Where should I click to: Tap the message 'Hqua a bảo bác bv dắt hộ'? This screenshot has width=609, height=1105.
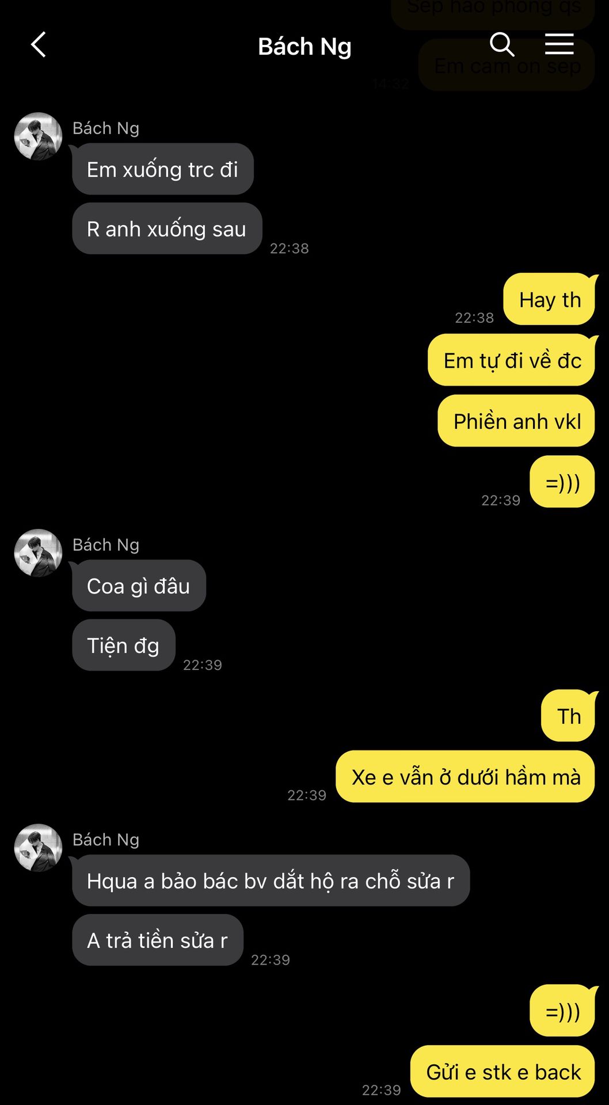[x=271, y=881]
